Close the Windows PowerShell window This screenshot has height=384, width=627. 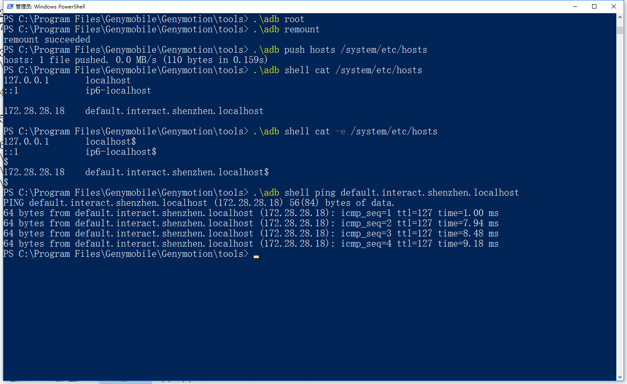tap(614, 6)
